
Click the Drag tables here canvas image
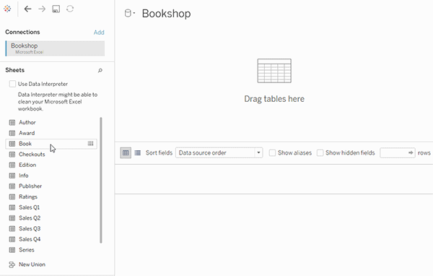[x=274, y=71]
